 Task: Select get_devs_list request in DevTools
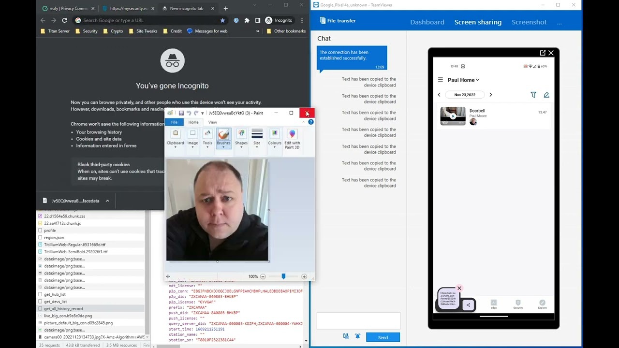pos(91,302)
